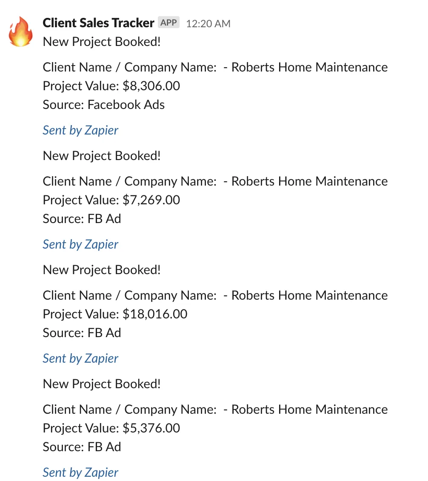Click the fourth New Project Booked! heading
The height and width of the screenshot is (481, 428).
[x=102, y=384]
